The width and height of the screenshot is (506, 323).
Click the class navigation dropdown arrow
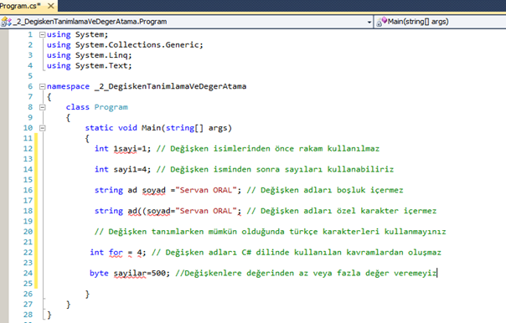coord(369,23)
